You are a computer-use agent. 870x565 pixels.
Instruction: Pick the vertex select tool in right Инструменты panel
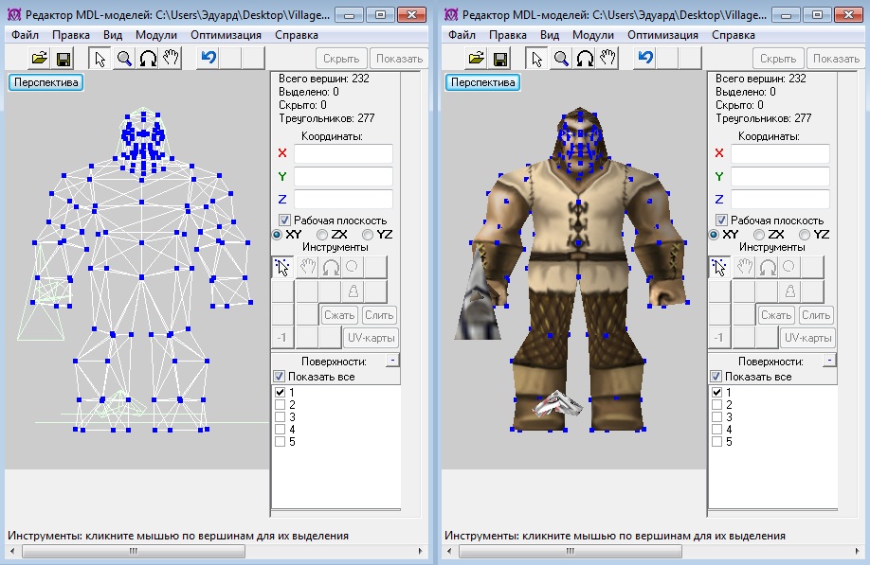pos(719,267)
